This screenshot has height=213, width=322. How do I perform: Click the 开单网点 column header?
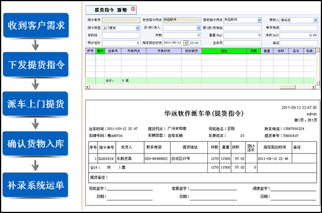(x=134, y=51)
